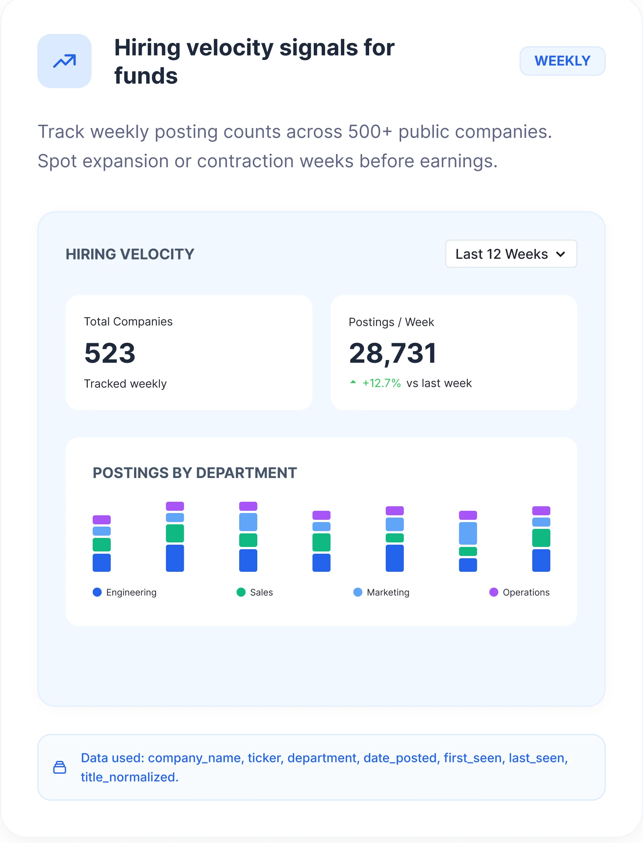
Task: Select the Marketing legend label
Action: tap(388, 593)
